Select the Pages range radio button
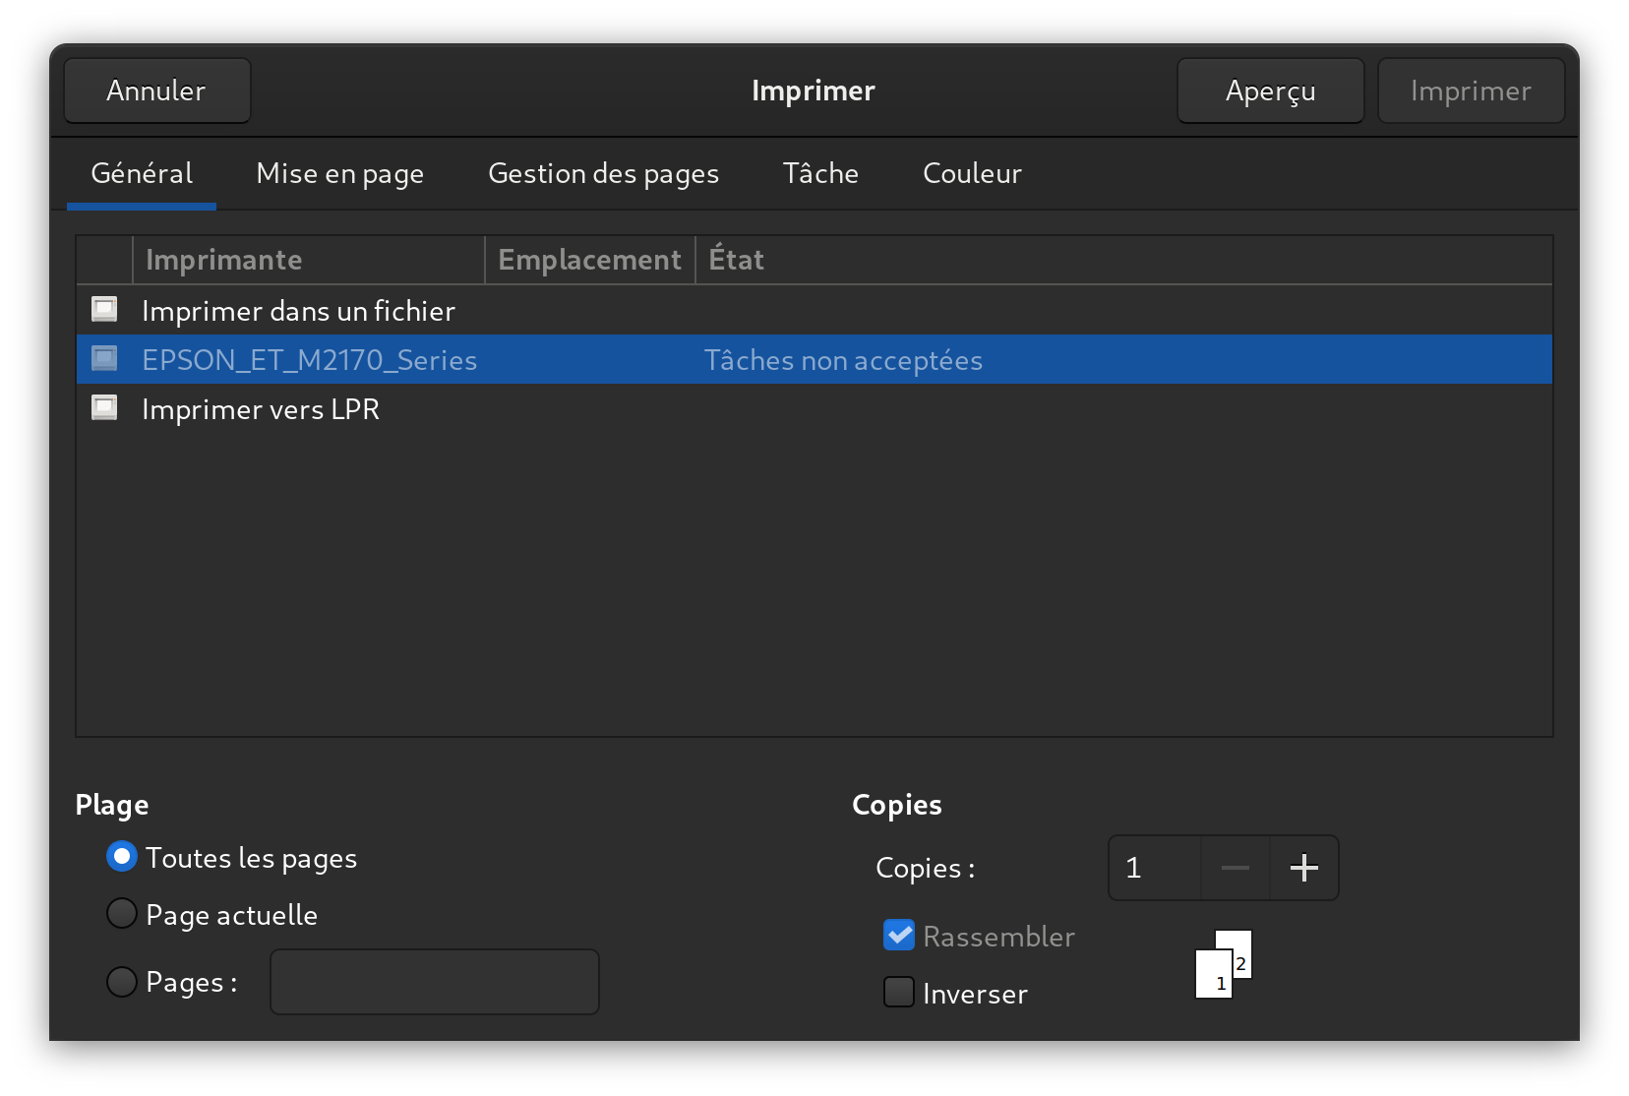This screenshot has height=1096, width=1629. pyautogui.click(x=122, y=982)
